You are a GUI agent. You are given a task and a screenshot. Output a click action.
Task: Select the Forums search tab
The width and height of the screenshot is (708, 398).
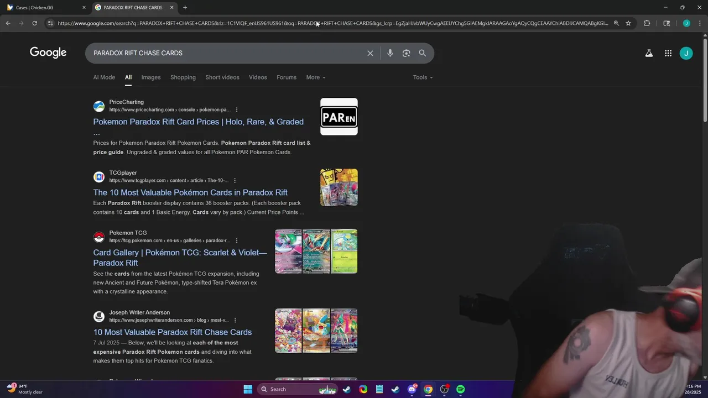(287, 77)
